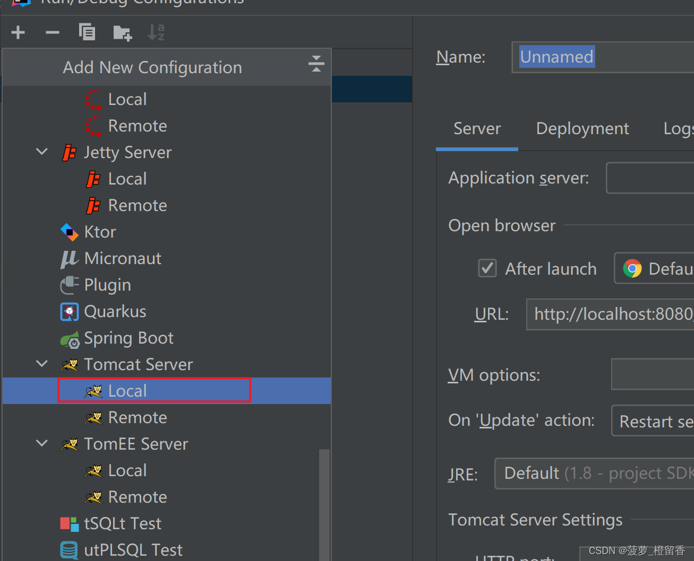Click the configuration list vertical scrollbar
This screenshot has height=561, width=694.
tap(324, 505)
